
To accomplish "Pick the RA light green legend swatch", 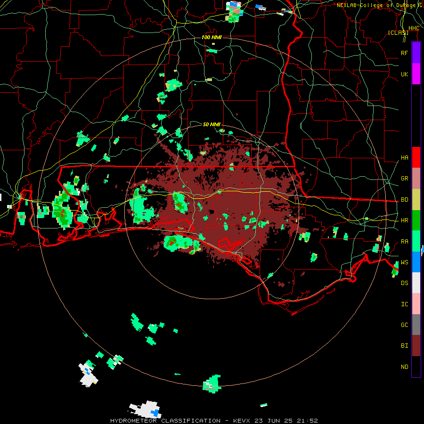I will point(416,241).
